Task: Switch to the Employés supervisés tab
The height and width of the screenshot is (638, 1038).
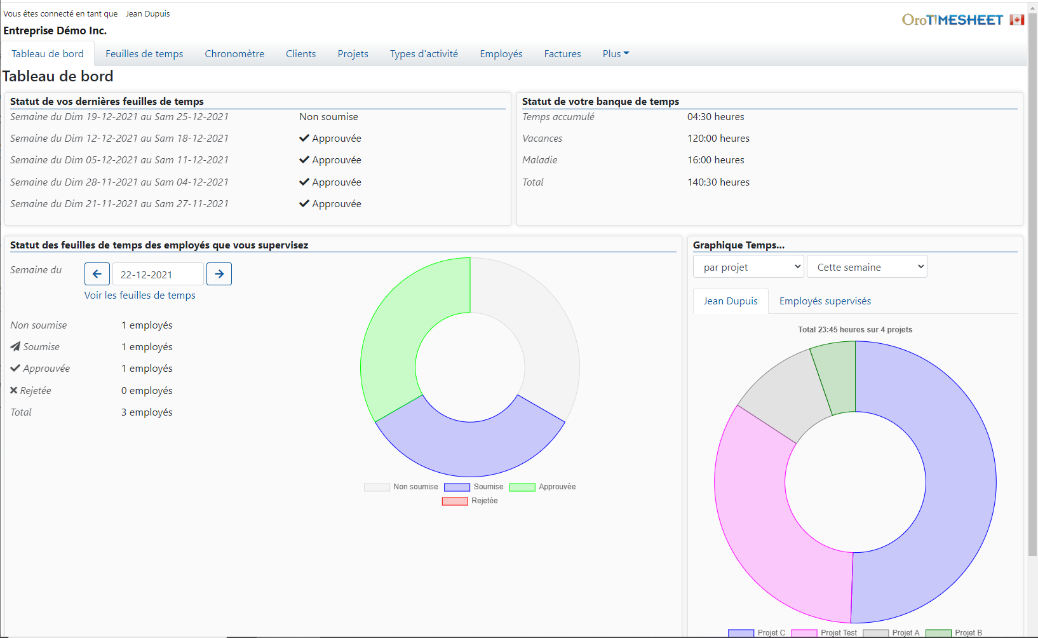Action: [825, 301]
